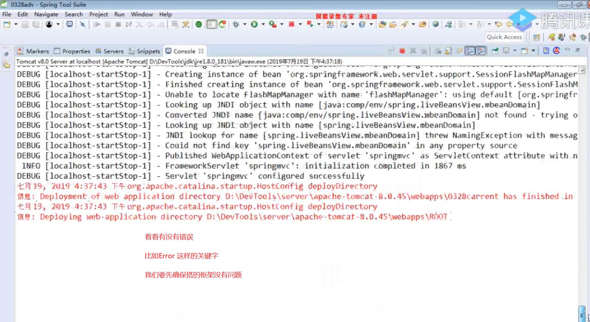Click the user profile circle icon
590x322 pixels.
pyautogui.click(x=49, y=24)
